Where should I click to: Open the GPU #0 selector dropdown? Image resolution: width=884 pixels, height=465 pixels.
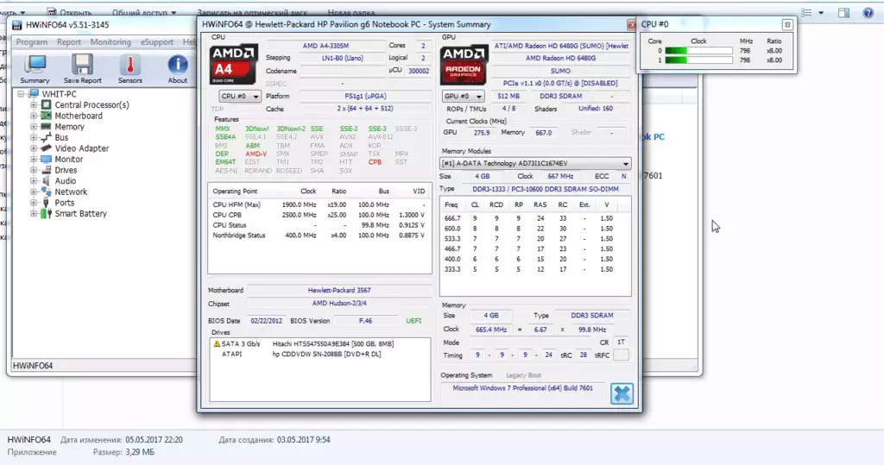tap(464, 97)
